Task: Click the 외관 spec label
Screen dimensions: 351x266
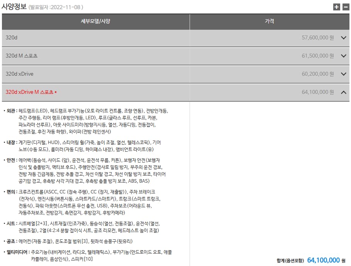Action: [11, 111]
